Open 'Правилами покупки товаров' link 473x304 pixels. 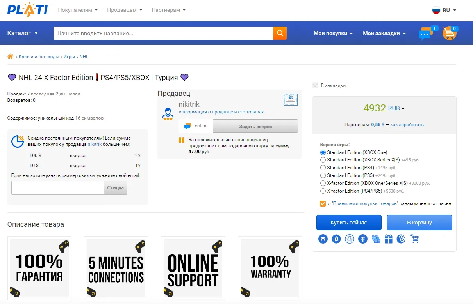point(365,203)
